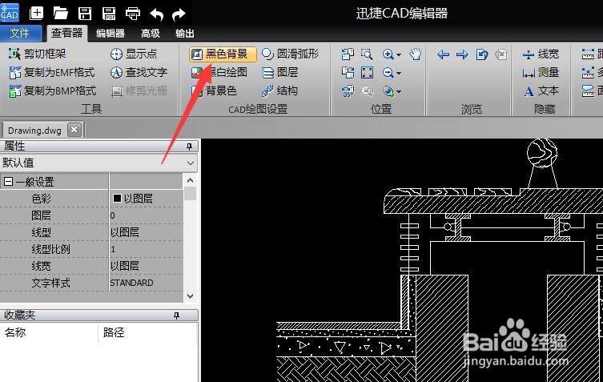Open the 默认值 dropdown
The image size is (603, 382).
tap(98, 163)
